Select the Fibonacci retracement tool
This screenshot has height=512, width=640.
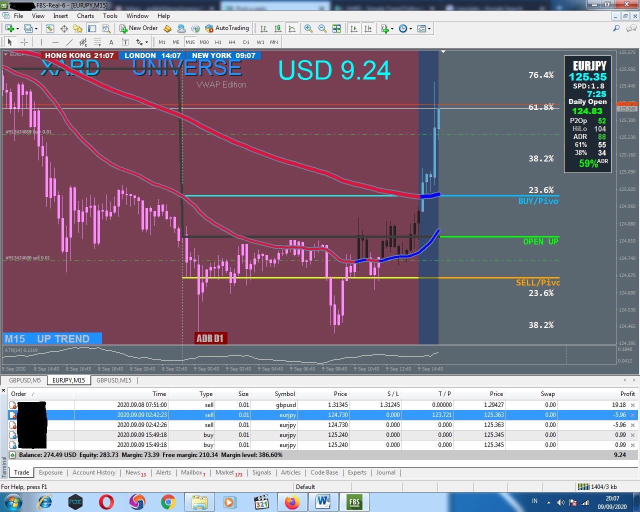(97, 42)
